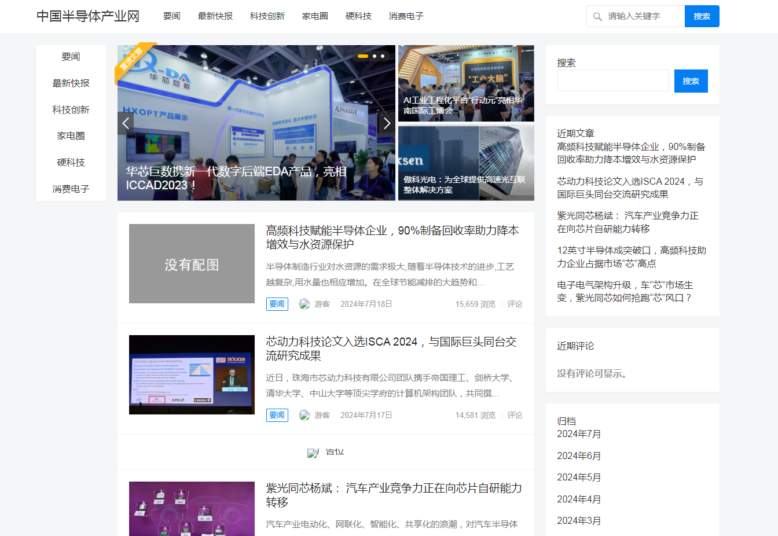Open recent post 高频科技赋能半导体企业 in sidebar
Viewport: 778px width, 536px height.
tap(632, 153)
